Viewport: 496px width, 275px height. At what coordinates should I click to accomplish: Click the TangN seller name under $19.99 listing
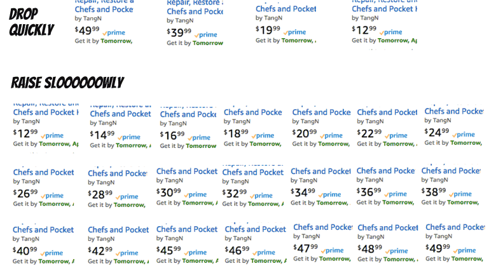point(273,18)
